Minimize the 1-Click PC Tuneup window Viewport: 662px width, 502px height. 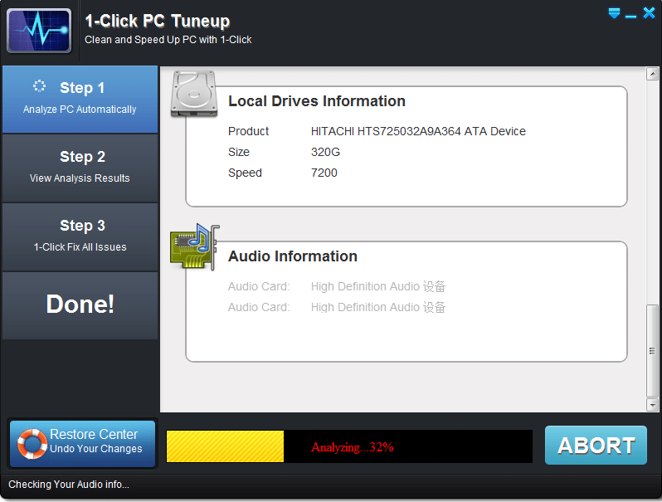(x=630, y=16)
